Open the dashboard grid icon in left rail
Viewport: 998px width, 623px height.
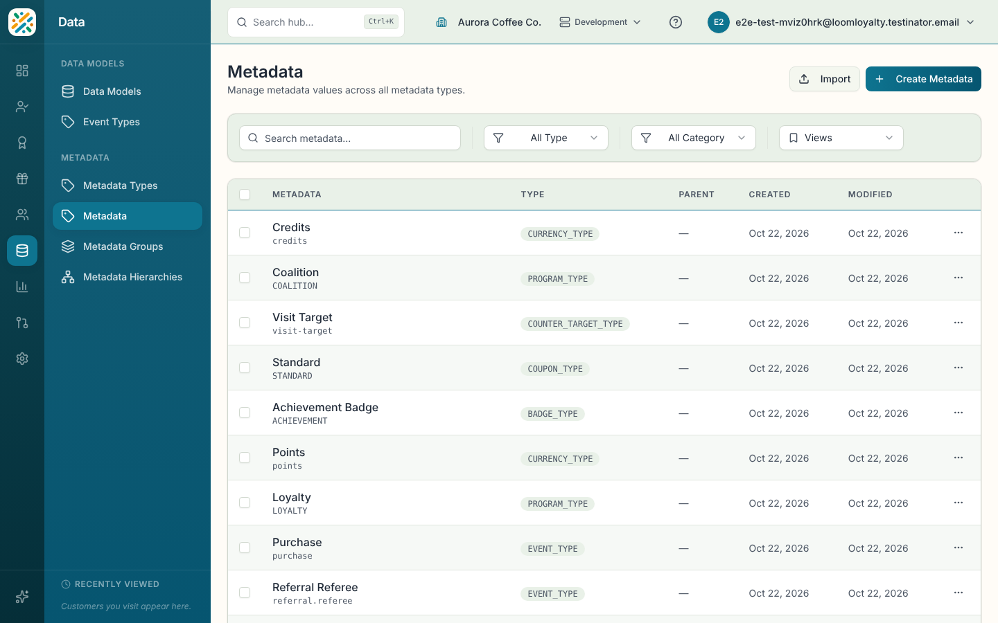22,71
